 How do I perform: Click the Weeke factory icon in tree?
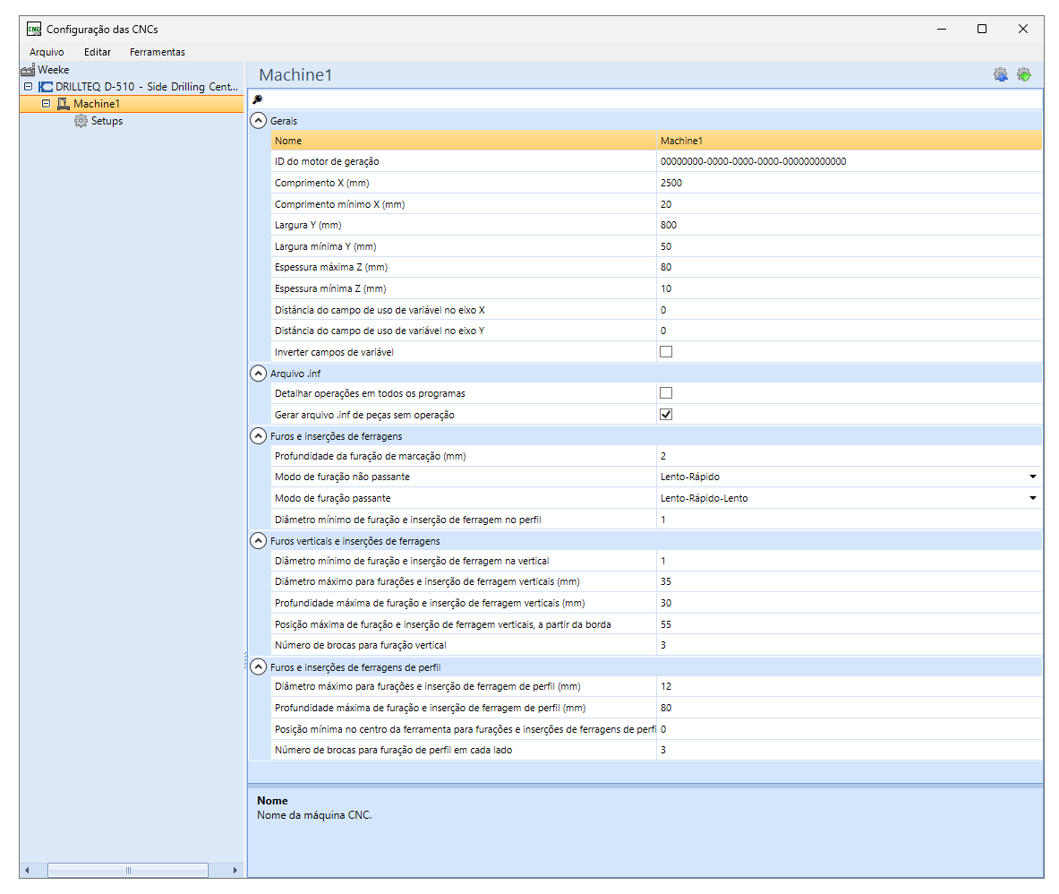point(28,70)
